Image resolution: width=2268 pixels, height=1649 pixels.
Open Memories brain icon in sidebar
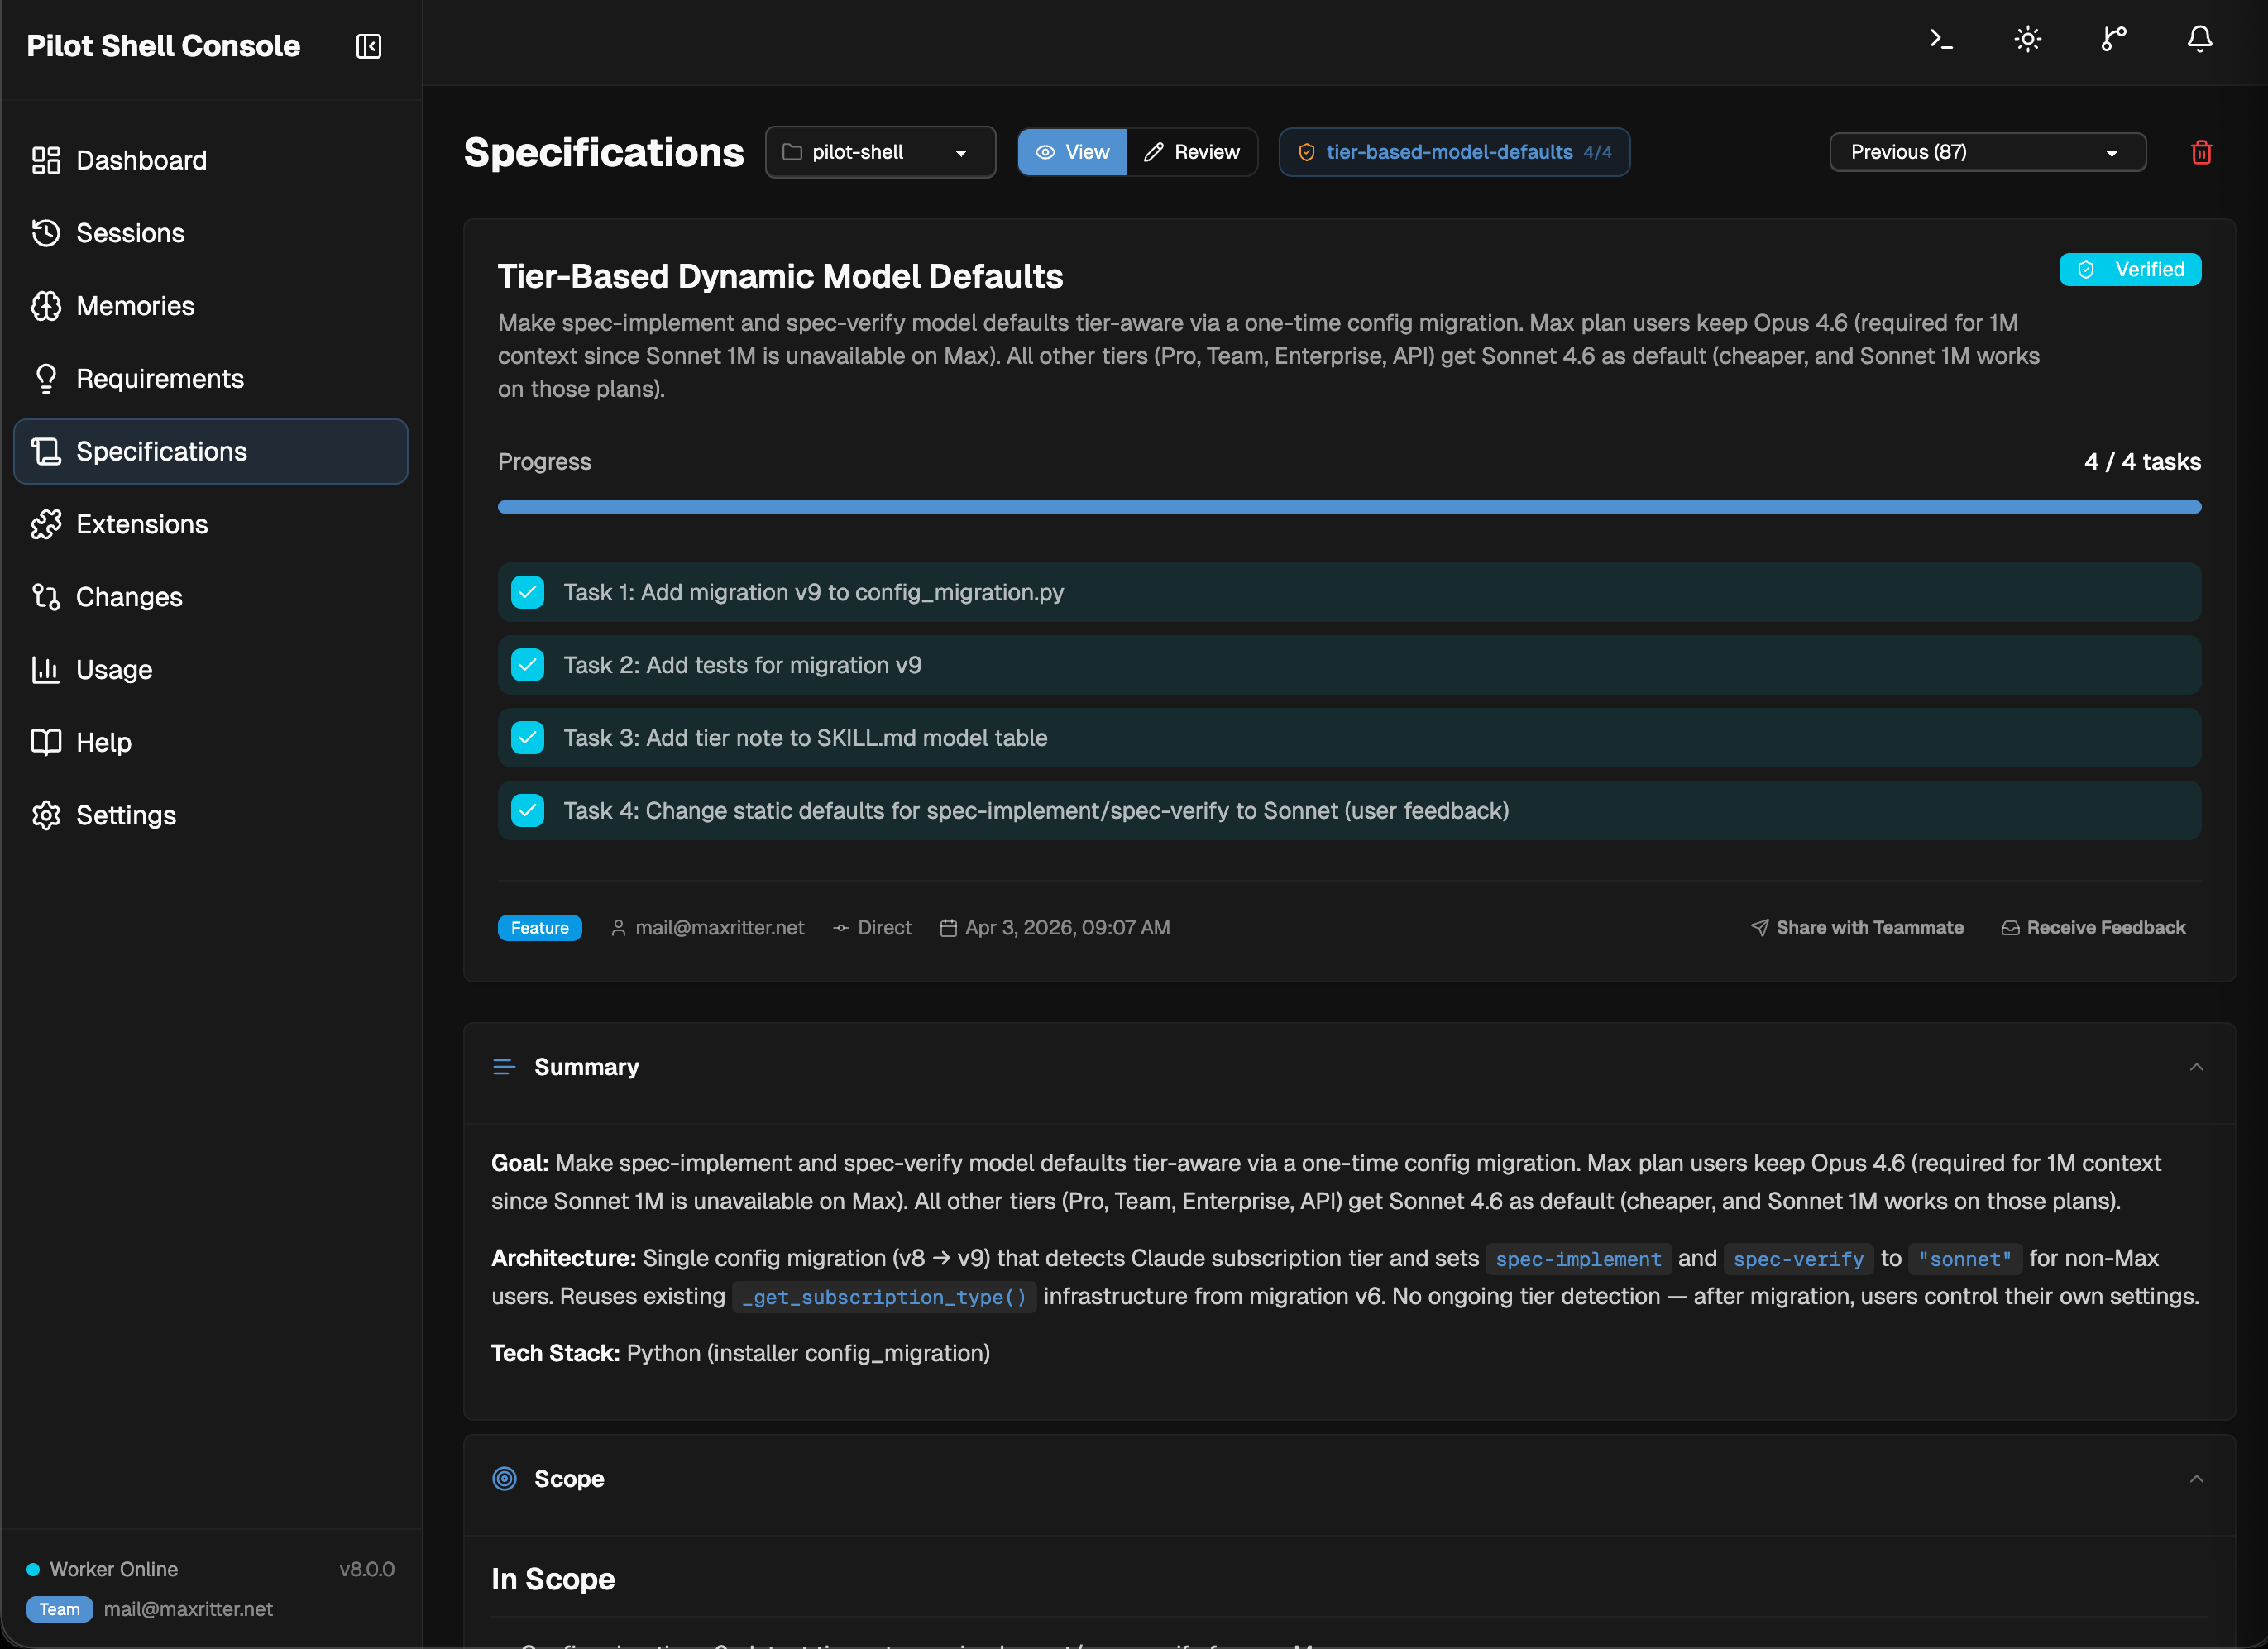(x=46, y=306)
